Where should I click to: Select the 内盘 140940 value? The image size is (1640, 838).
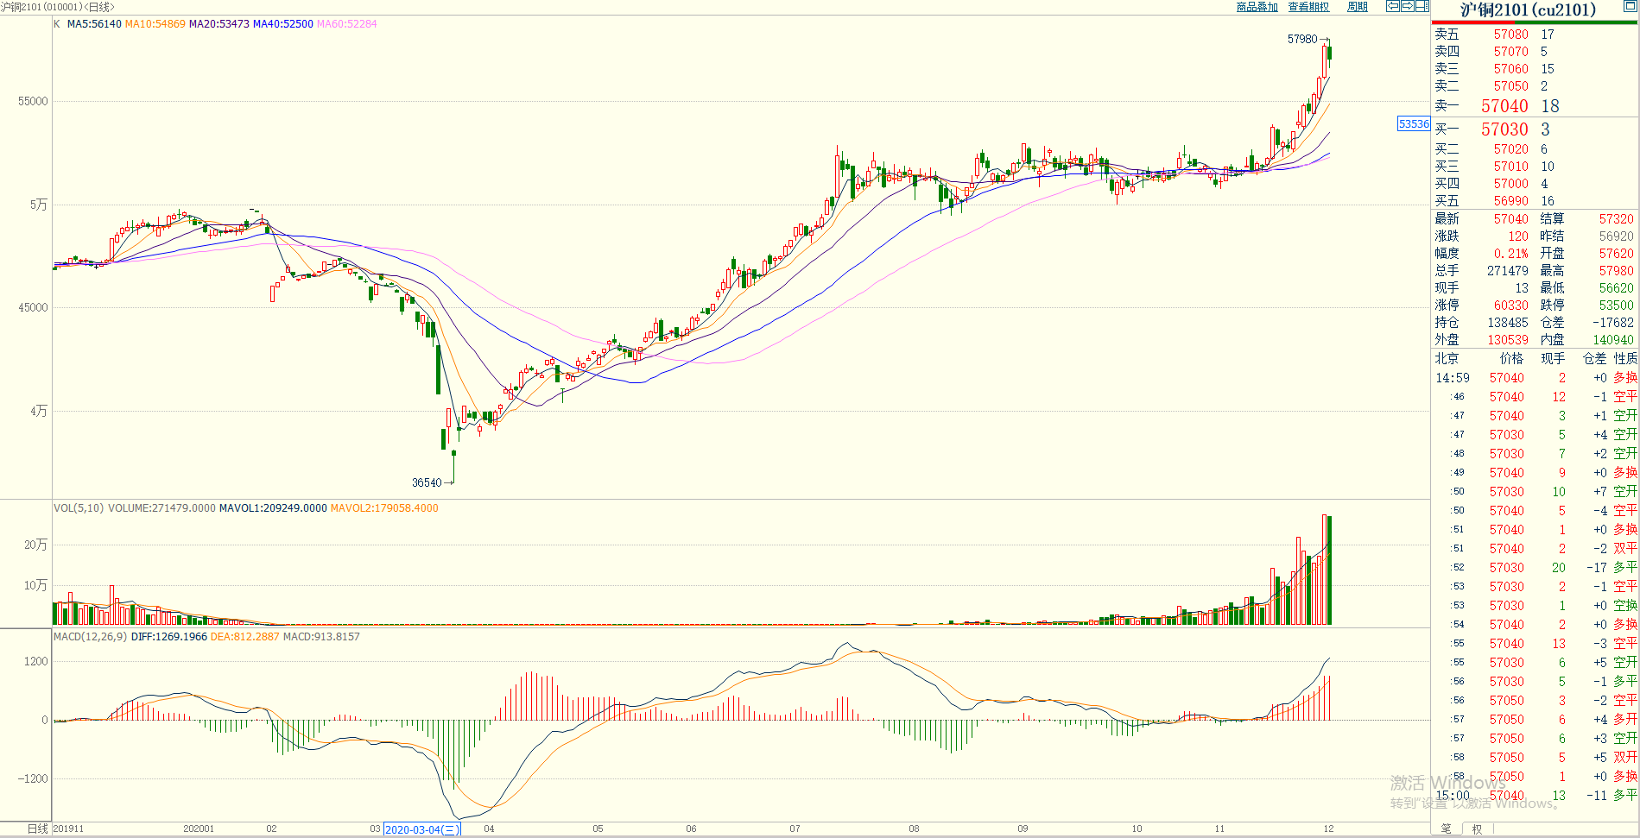pos(1613,340)
